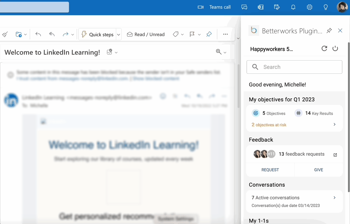Image resolution: width=350 pixels, height=224 pixels.
Task: Click 'Good evening, Michelle!' greeting
Action: point(278,85)
